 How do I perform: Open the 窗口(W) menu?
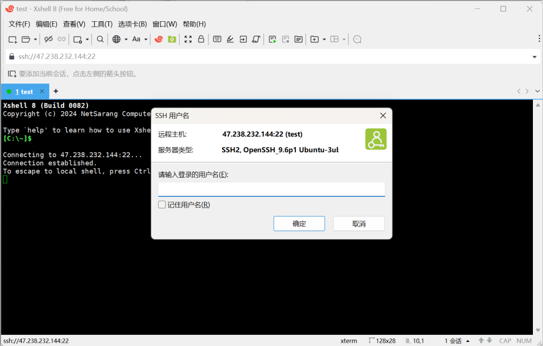[x=165, y=24]
